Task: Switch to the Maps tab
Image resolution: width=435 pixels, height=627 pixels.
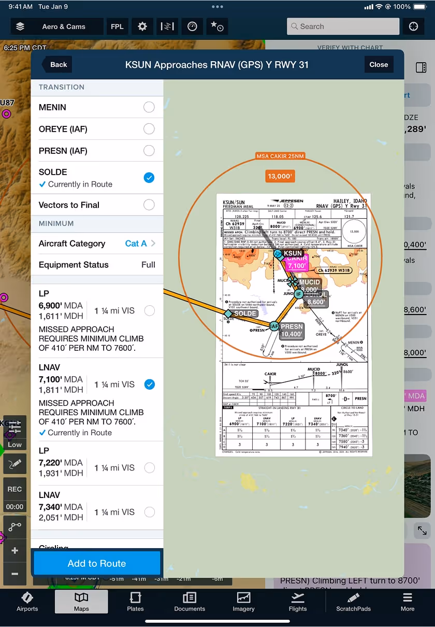Action: (x=81, y=602)
